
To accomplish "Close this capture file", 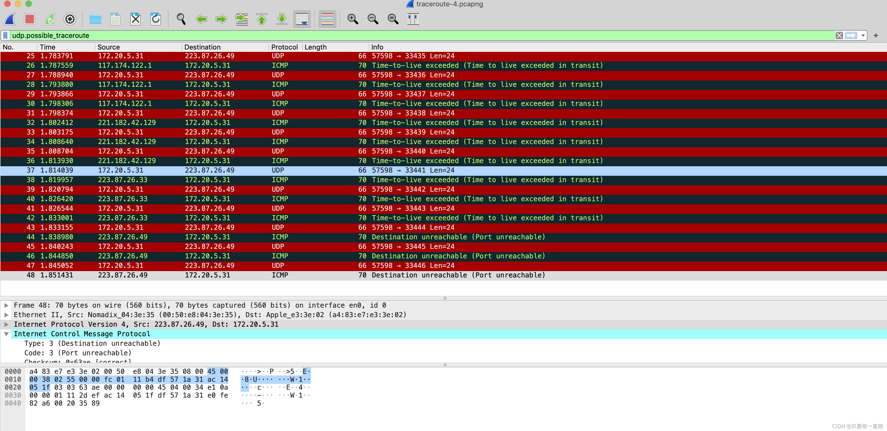I will 136,19.
